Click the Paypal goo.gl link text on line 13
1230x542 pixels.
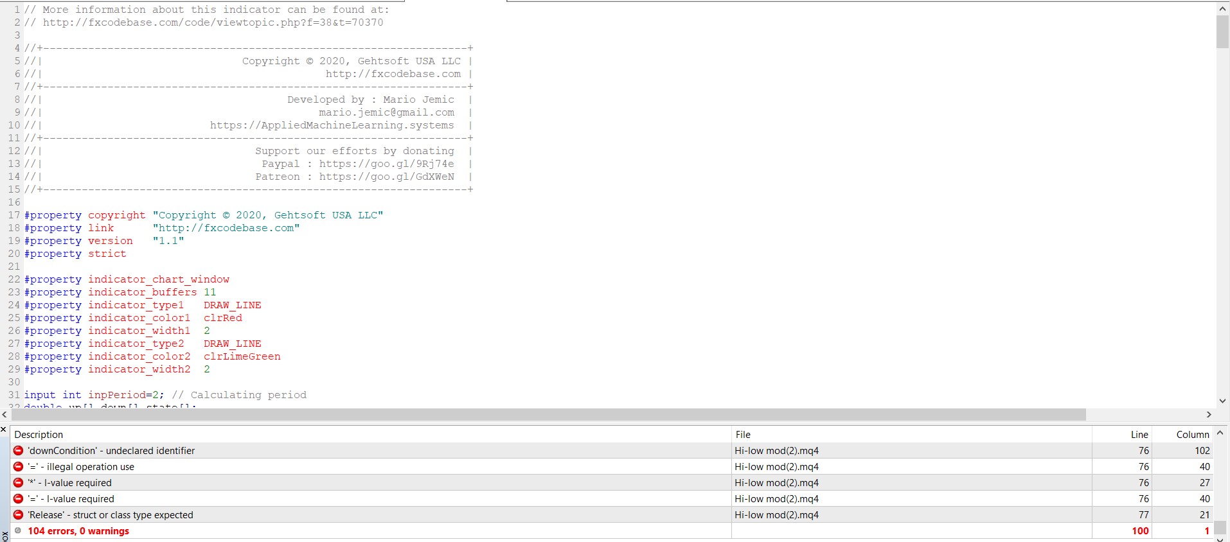(386, 164)
